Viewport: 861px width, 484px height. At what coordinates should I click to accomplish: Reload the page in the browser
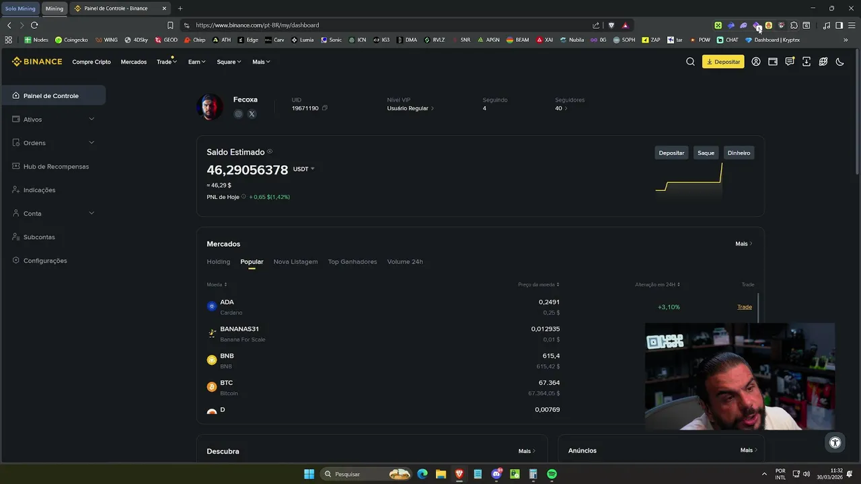(34, 26)
